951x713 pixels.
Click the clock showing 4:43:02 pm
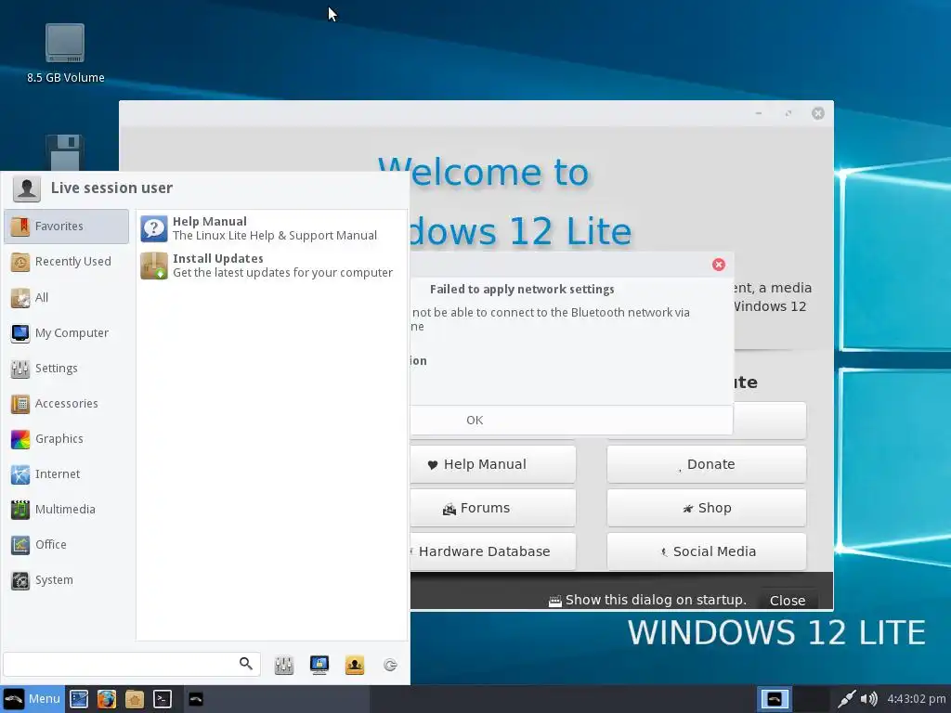(917, 699)
